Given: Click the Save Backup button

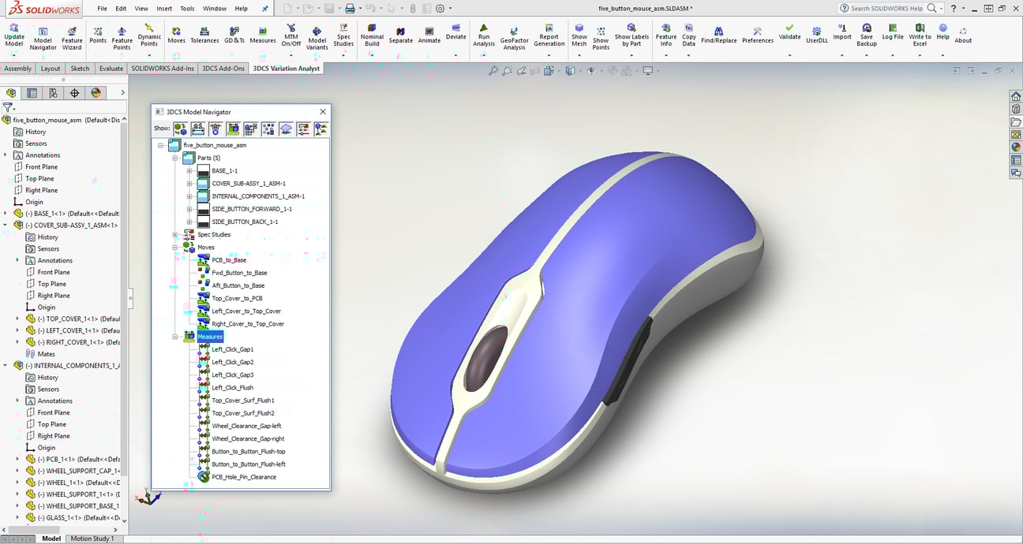Looking at the screenshot, I should (866, 37).
